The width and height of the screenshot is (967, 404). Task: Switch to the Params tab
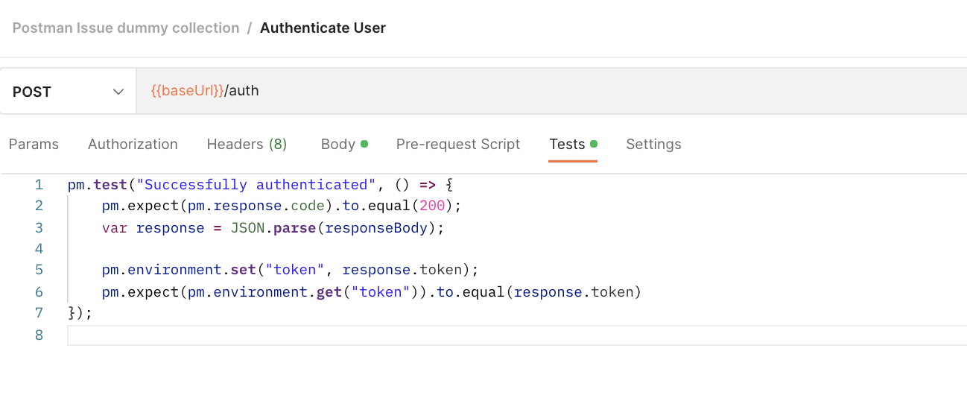(34, 144)
